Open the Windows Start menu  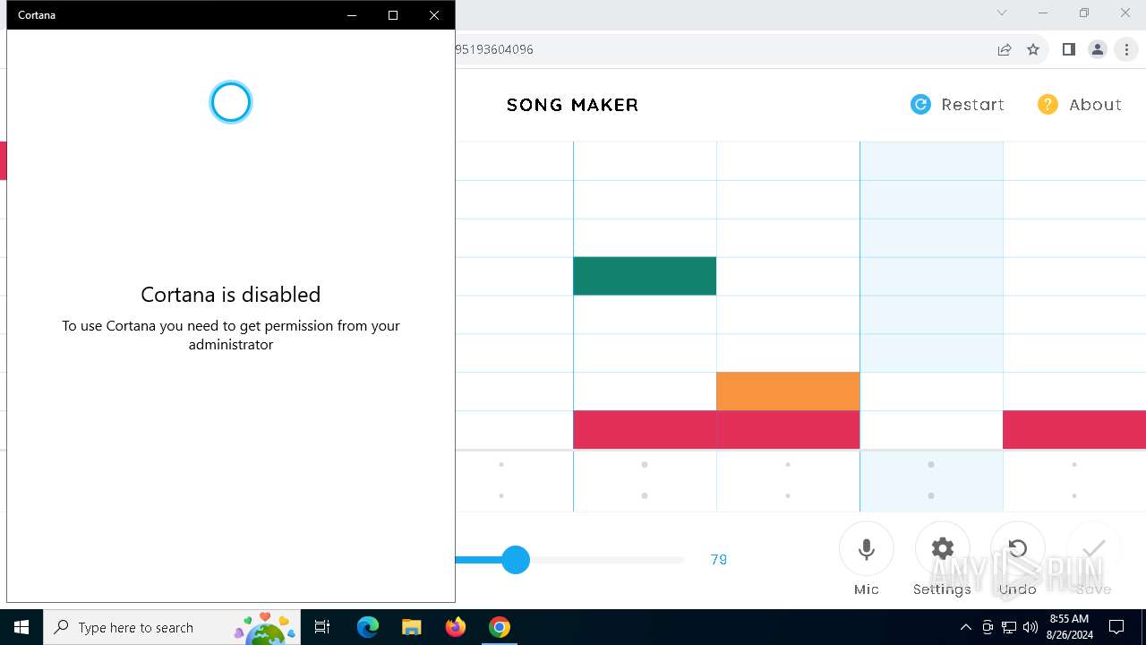click(x=21, y=627)
